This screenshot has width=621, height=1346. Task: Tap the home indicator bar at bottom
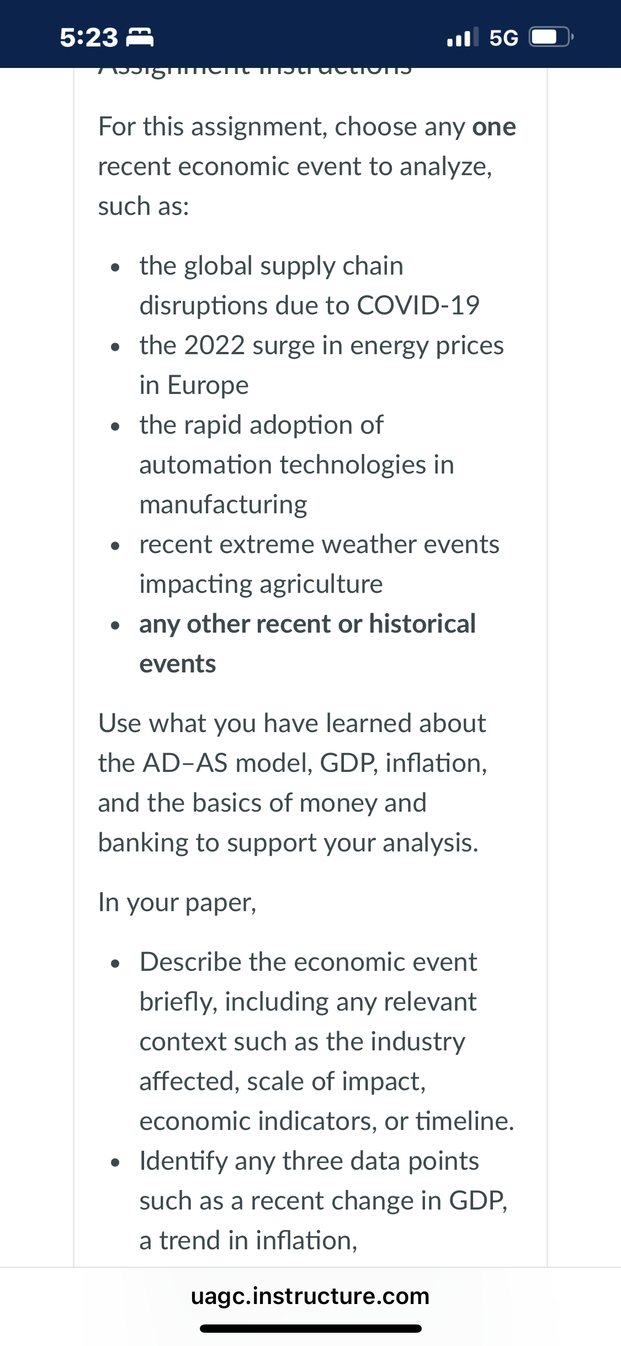point(310,1328)
